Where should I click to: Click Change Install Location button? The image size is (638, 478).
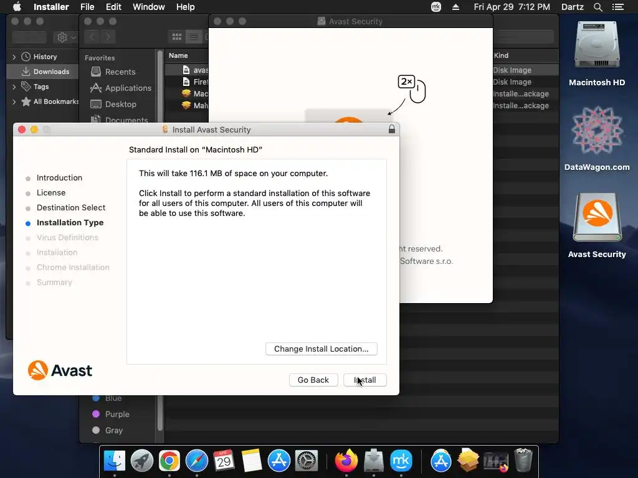321,349
